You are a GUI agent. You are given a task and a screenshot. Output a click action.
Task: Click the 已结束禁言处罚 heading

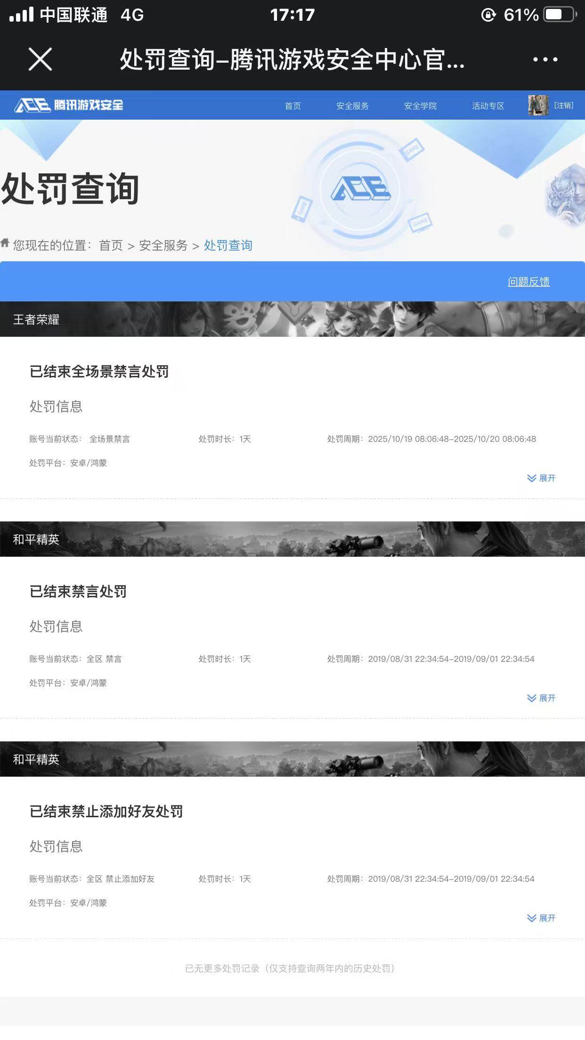78,592
